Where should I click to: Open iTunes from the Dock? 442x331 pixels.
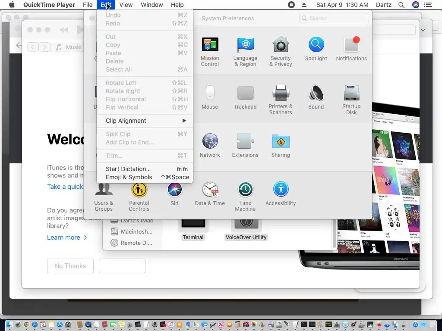coord(171,325)
